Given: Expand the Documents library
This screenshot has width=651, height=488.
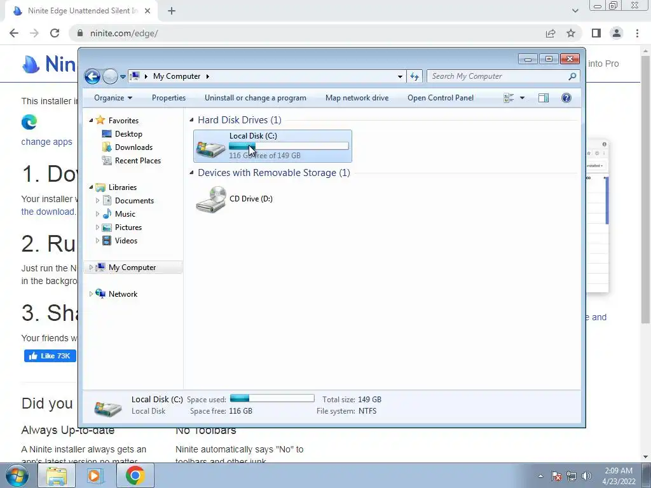Looking at the screenshot, I should click(x=97, y=200).
